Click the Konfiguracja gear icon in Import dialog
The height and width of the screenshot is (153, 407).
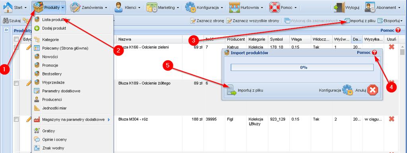pos(347,90)
